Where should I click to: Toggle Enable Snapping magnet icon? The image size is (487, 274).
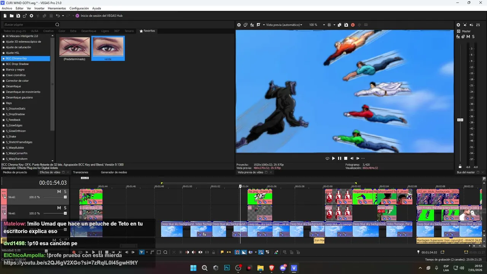pos(237,252)
